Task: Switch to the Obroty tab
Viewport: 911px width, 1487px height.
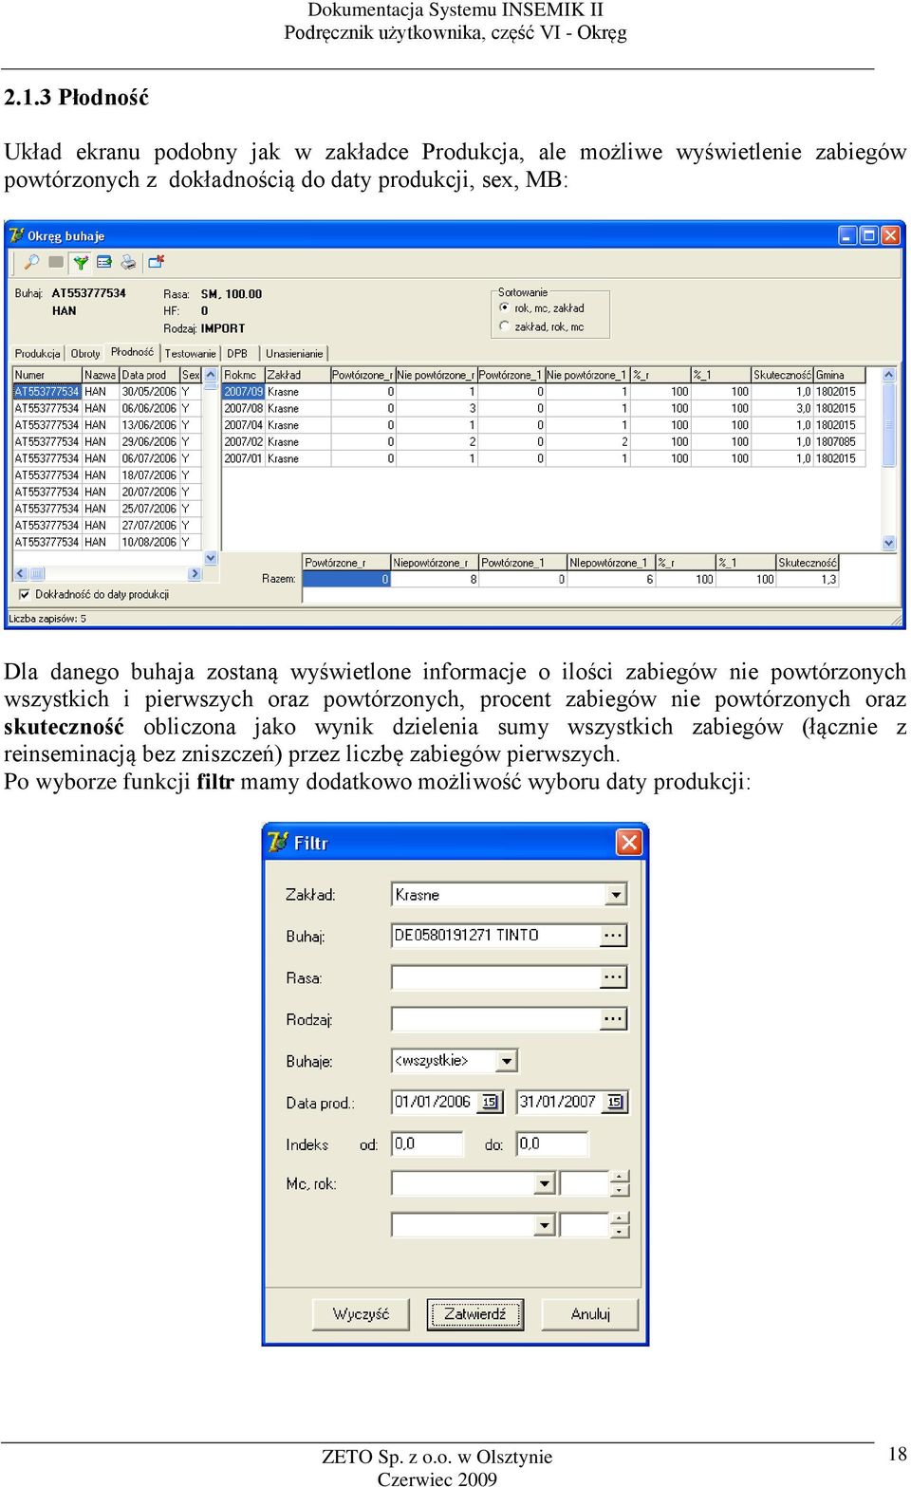Action: [x=84, y=354]
